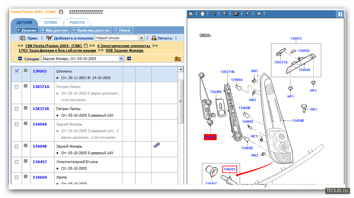This screenshot has height=198, width=354.
Task: Open the Поиск option
Action: tap(123, 30)
